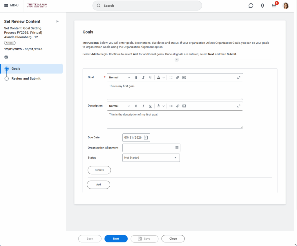Open text color picker in Goal toolbar

pyautogui.click(x=161, y=78)
